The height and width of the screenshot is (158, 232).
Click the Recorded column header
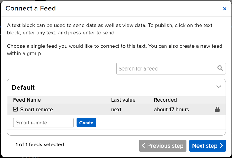point(165,100)
